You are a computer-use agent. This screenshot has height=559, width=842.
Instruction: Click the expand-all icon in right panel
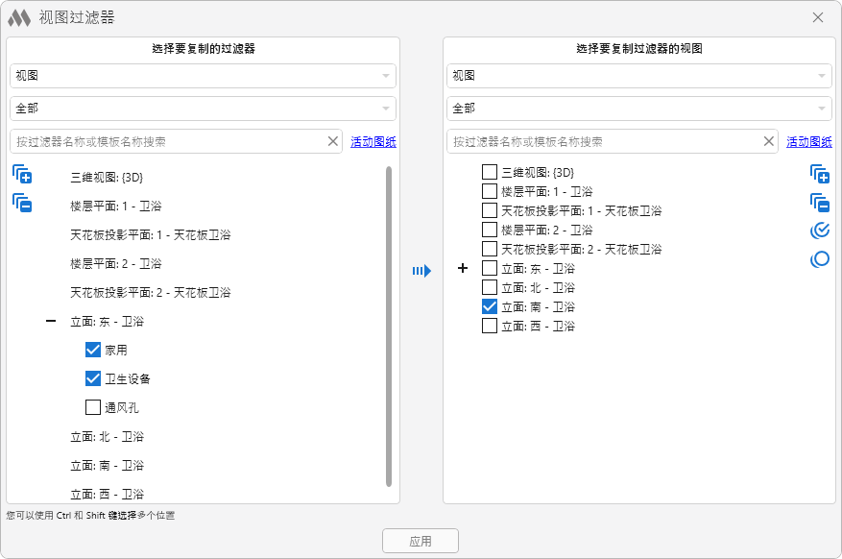819,174
